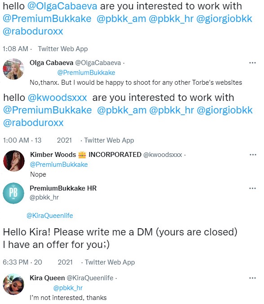The height and width of the screenshot is (304, 264).
Task: Click the 6:33 PM tweet timestamp
Action: [16, 262]
